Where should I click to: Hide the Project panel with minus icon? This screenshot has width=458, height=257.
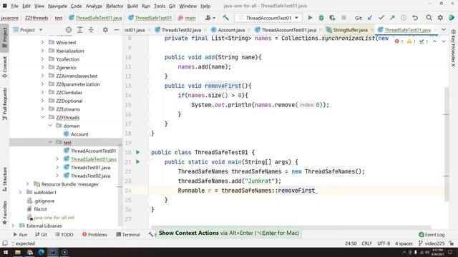coord(116,30)
